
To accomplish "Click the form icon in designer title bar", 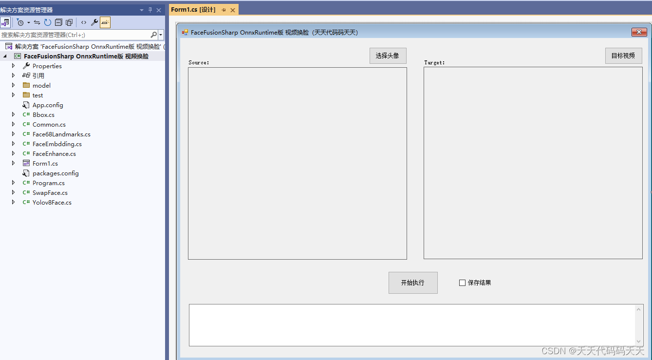I will coord(185,32).
